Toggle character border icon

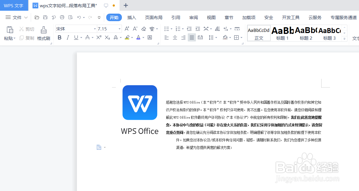tap(150, 37)
